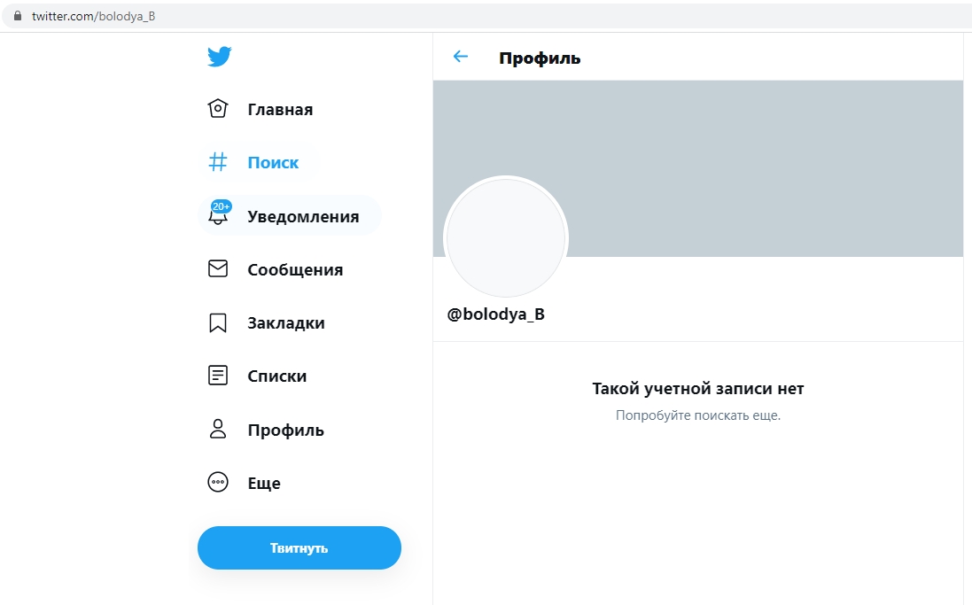Click the browser address bar URL
This screenshot has height=605, width=972.
93,16
